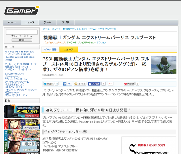
Task: Open the ファイナルファンタジーXIV link
Action: [17, 82]
